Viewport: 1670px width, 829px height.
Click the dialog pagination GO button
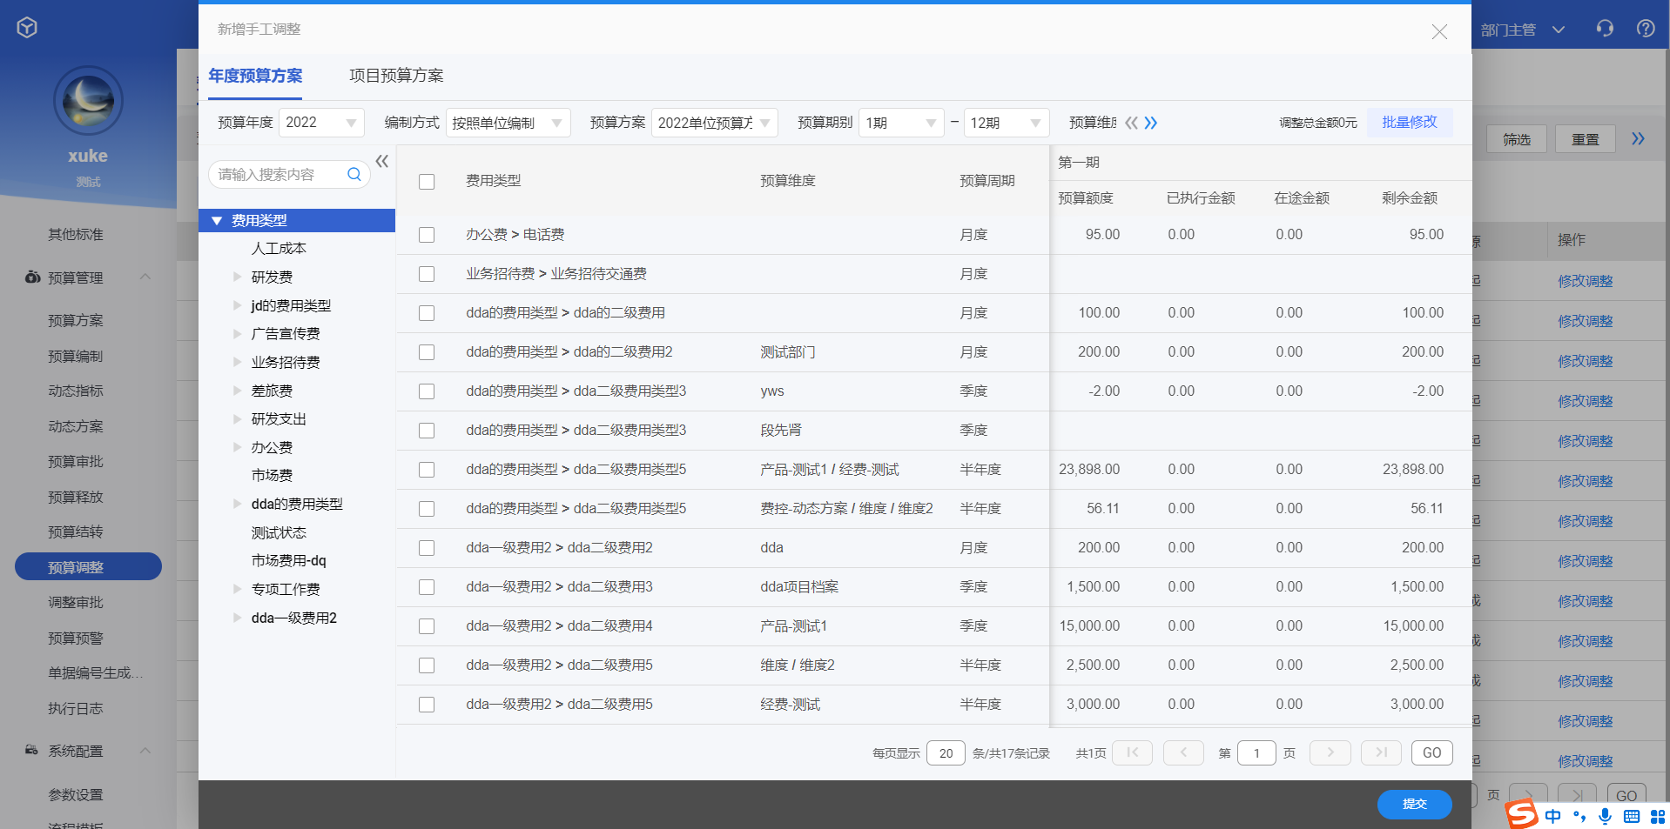tap(1432, 752)
